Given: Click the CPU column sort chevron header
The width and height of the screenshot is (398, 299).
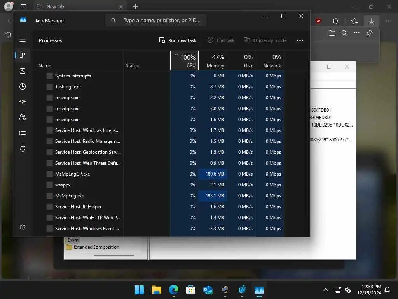Looking at the screenshot, I should click(184, 60).
